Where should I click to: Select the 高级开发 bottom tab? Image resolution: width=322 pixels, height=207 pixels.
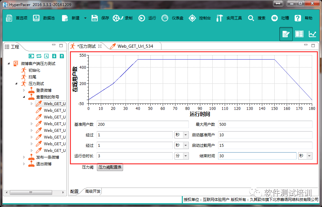pos(93,191)
